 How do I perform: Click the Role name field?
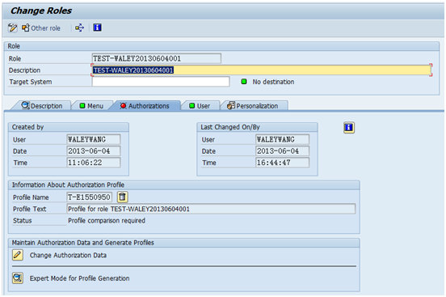[x=156, y=58]
